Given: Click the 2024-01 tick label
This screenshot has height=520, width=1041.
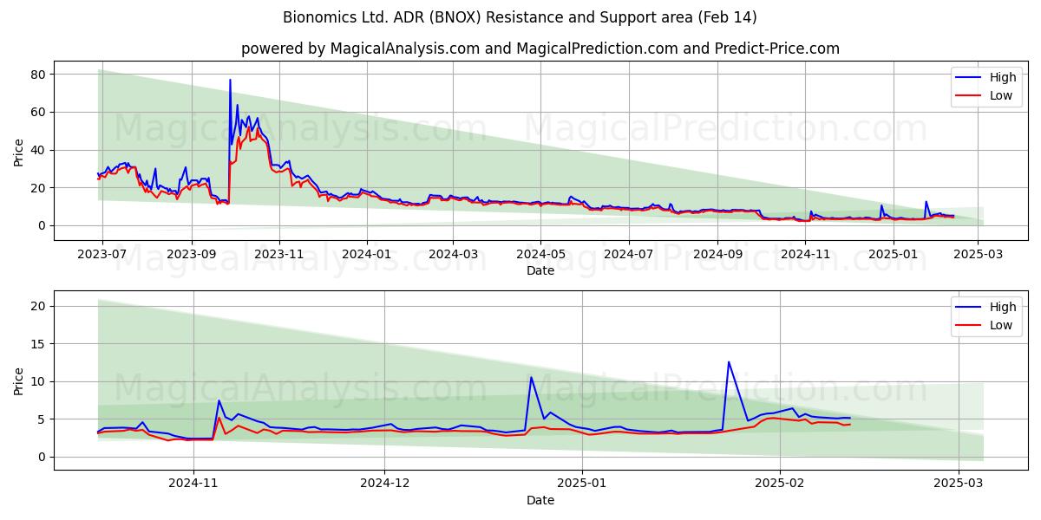Looking at the screenshot, I should pos(367,253).
